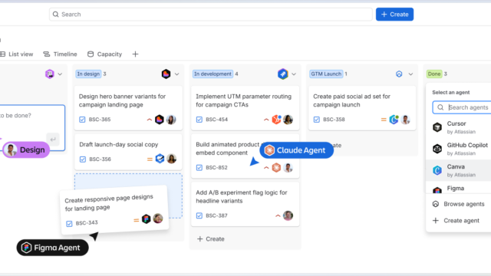The image size is (491, 276).
Task: Click assignee avatar on BSC-387 card
Action: (288, 215)
